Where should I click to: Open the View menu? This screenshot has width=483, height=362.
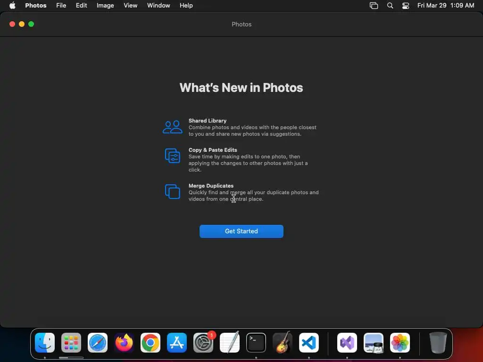[130, 5]
